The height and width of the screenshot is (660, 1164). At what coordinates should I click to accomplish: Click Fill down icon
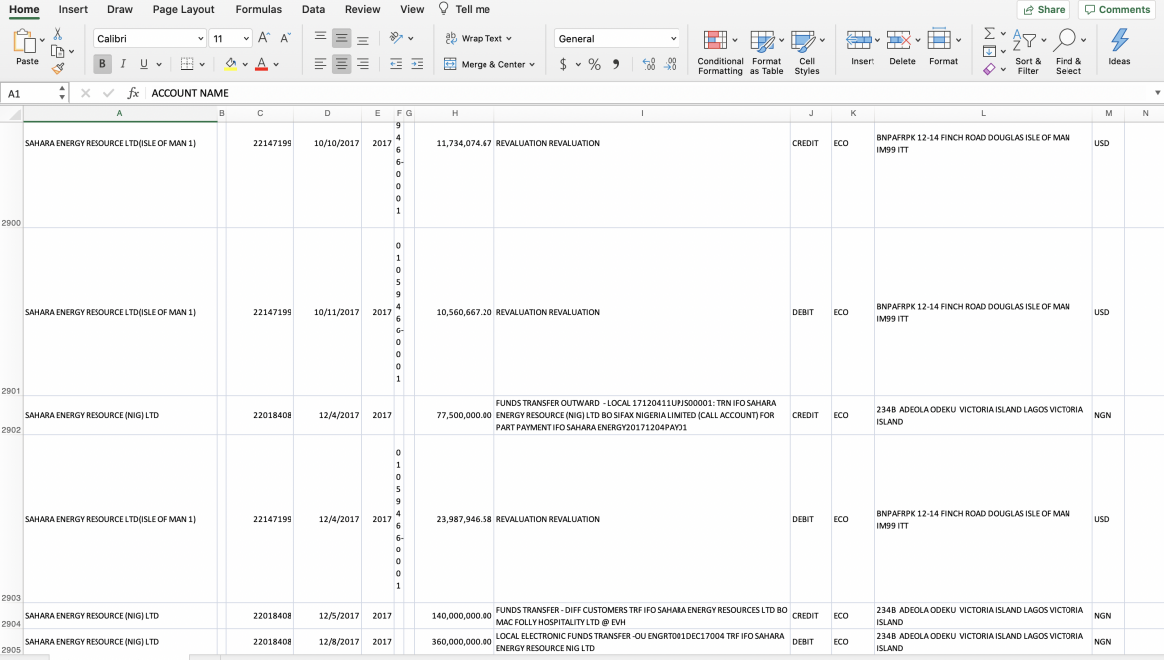(989, 51)
